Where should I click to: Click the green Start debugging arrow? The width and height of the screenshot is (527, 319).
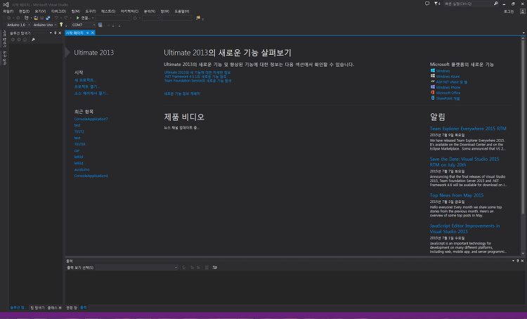[77, 18]
